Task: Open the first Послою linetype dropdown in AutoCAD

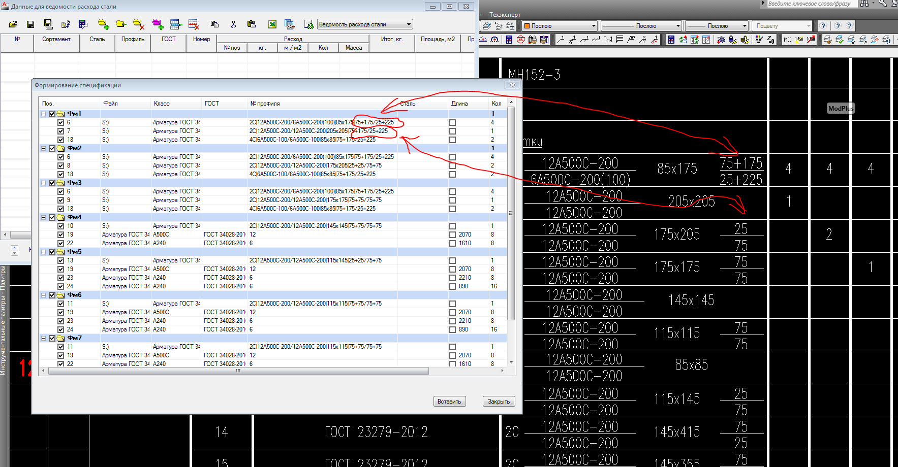Action: point(641,26)
